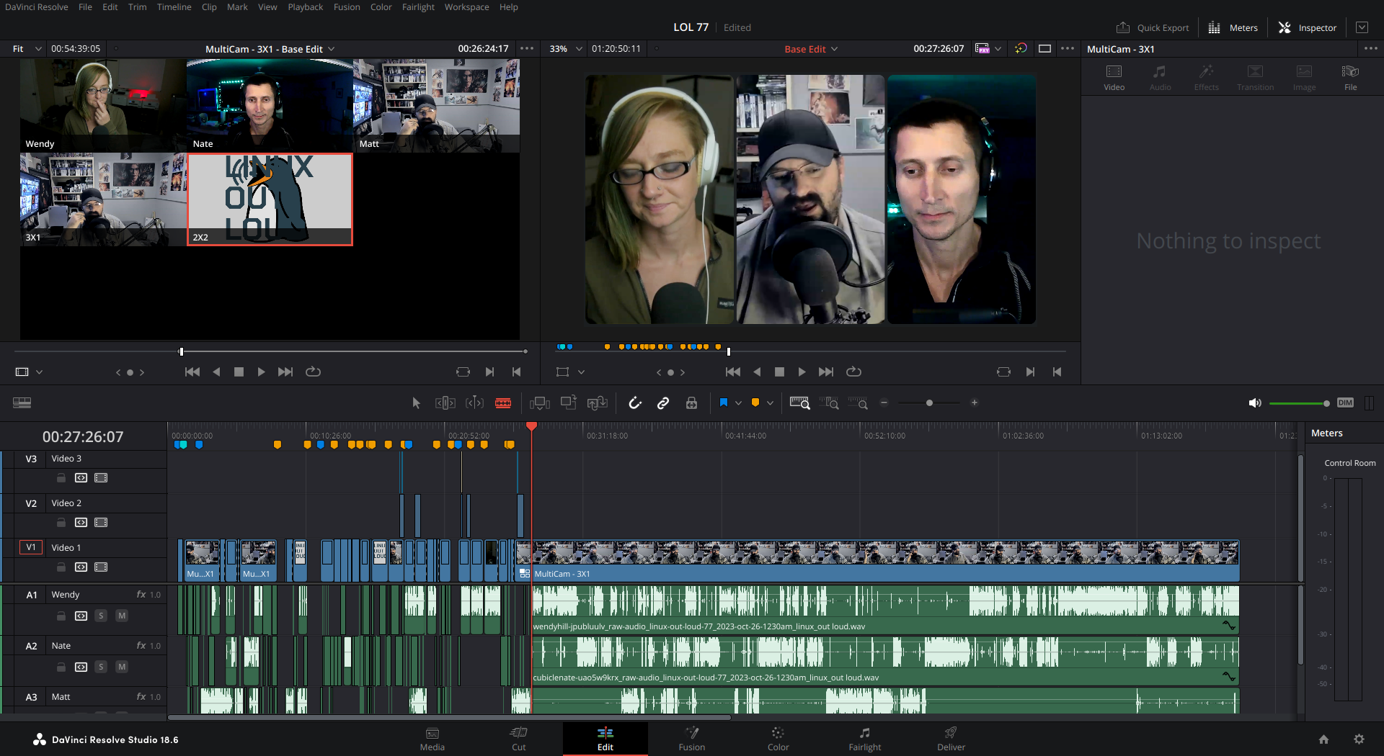Click the V1 destination track selector
Image resolution: width=1384 pixels, height=756 pixels.
[31, 547]
